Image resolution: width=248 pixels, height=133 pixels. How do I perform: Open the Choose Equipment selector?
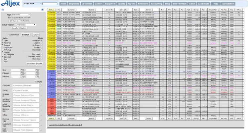click(26, 125)
